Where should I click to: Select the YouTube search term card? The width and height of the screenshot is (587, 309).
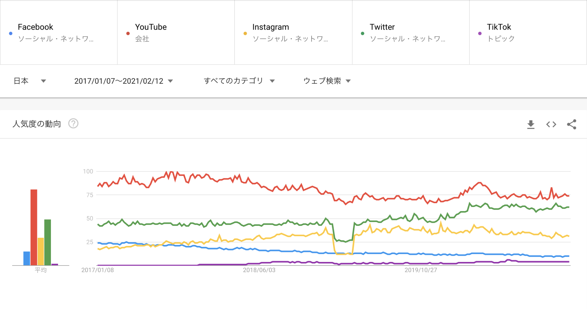[x=176, y=32]
